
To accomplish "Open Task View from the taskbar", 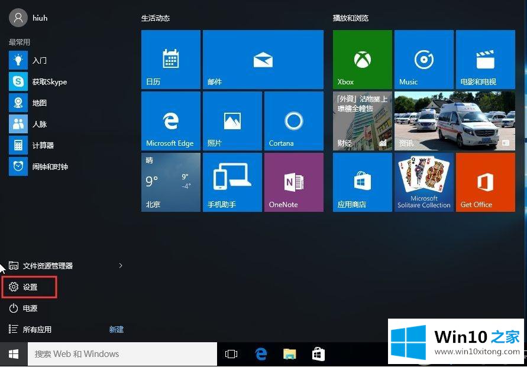I will click(231, 354).
